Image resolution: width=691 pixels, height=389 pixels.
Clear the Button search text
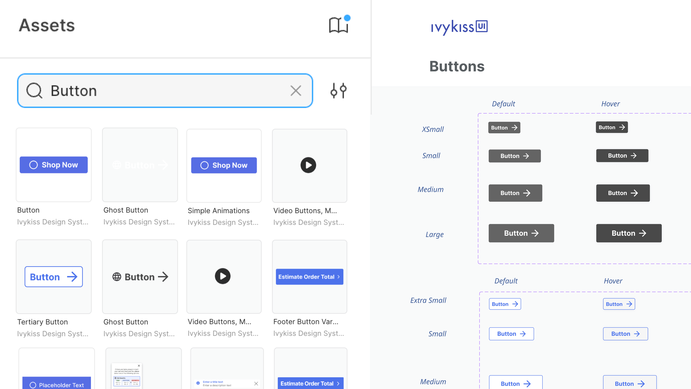click(x=296, y=91)
